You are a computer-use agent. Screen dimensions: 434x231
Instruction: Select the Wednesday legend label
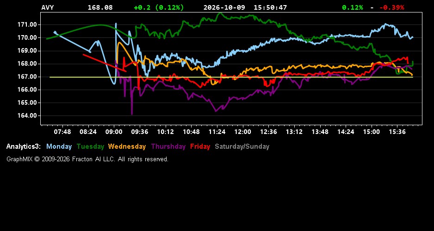[x=127, y=146]
